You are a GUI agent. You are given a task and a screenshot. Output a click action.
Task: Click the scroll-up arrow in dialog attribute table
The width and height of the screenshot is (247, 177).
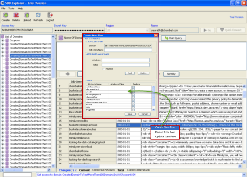tap(153, 87)
